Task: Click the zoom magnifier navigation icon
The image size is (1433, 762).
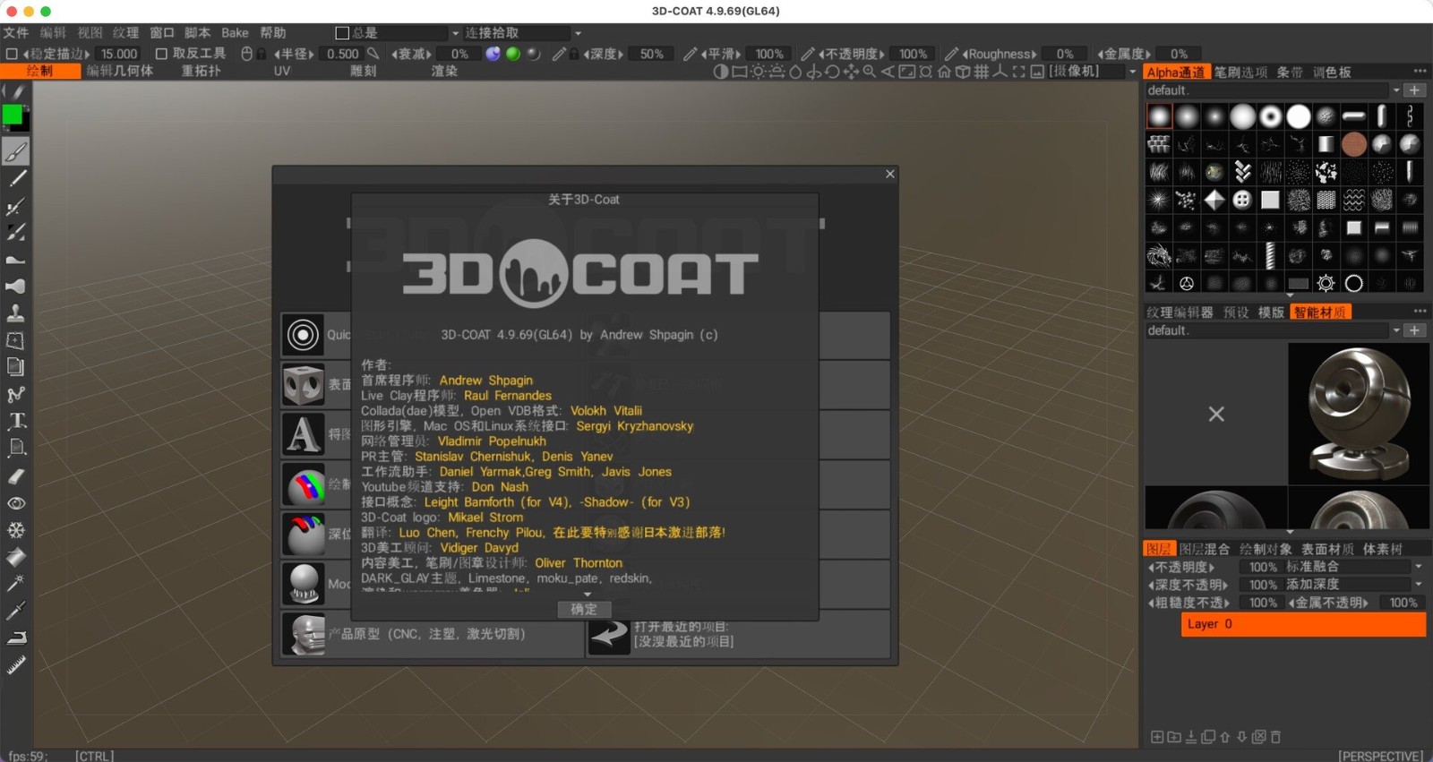Action: (x=869, y=72)
